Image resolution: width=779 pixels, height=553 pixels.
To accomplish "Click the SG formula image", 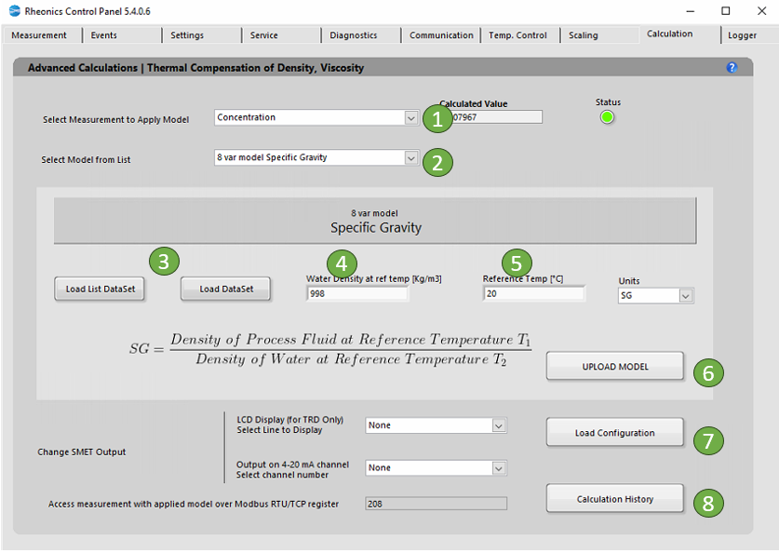I will (330, 349).
